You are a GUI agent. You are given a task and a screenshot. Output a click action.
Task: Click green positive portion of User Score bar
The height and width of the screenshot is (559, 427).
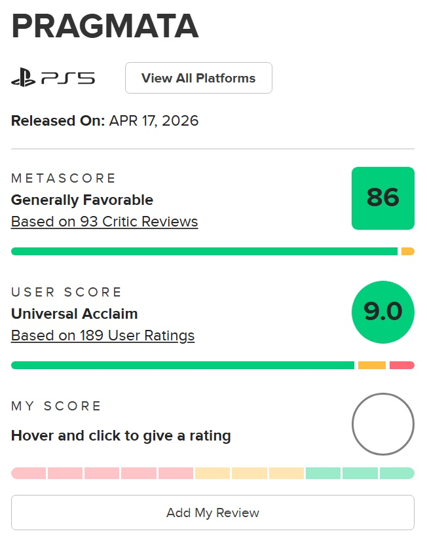click(182, 365)
